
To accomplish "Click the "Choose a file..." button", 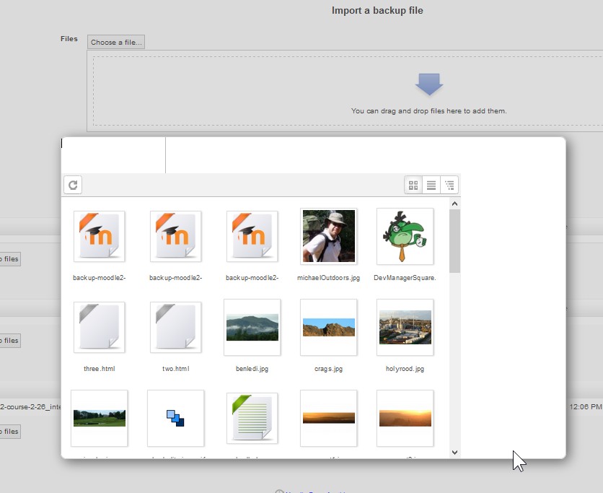I will (116, 42).
